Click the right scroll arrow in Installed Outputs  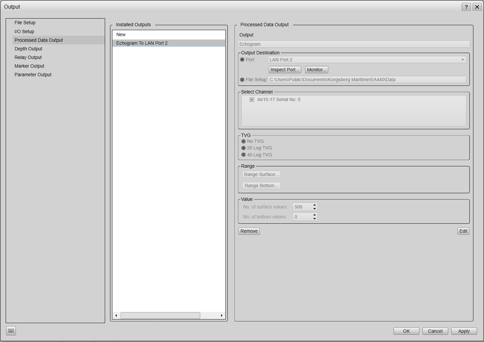(x=221, y=315)
